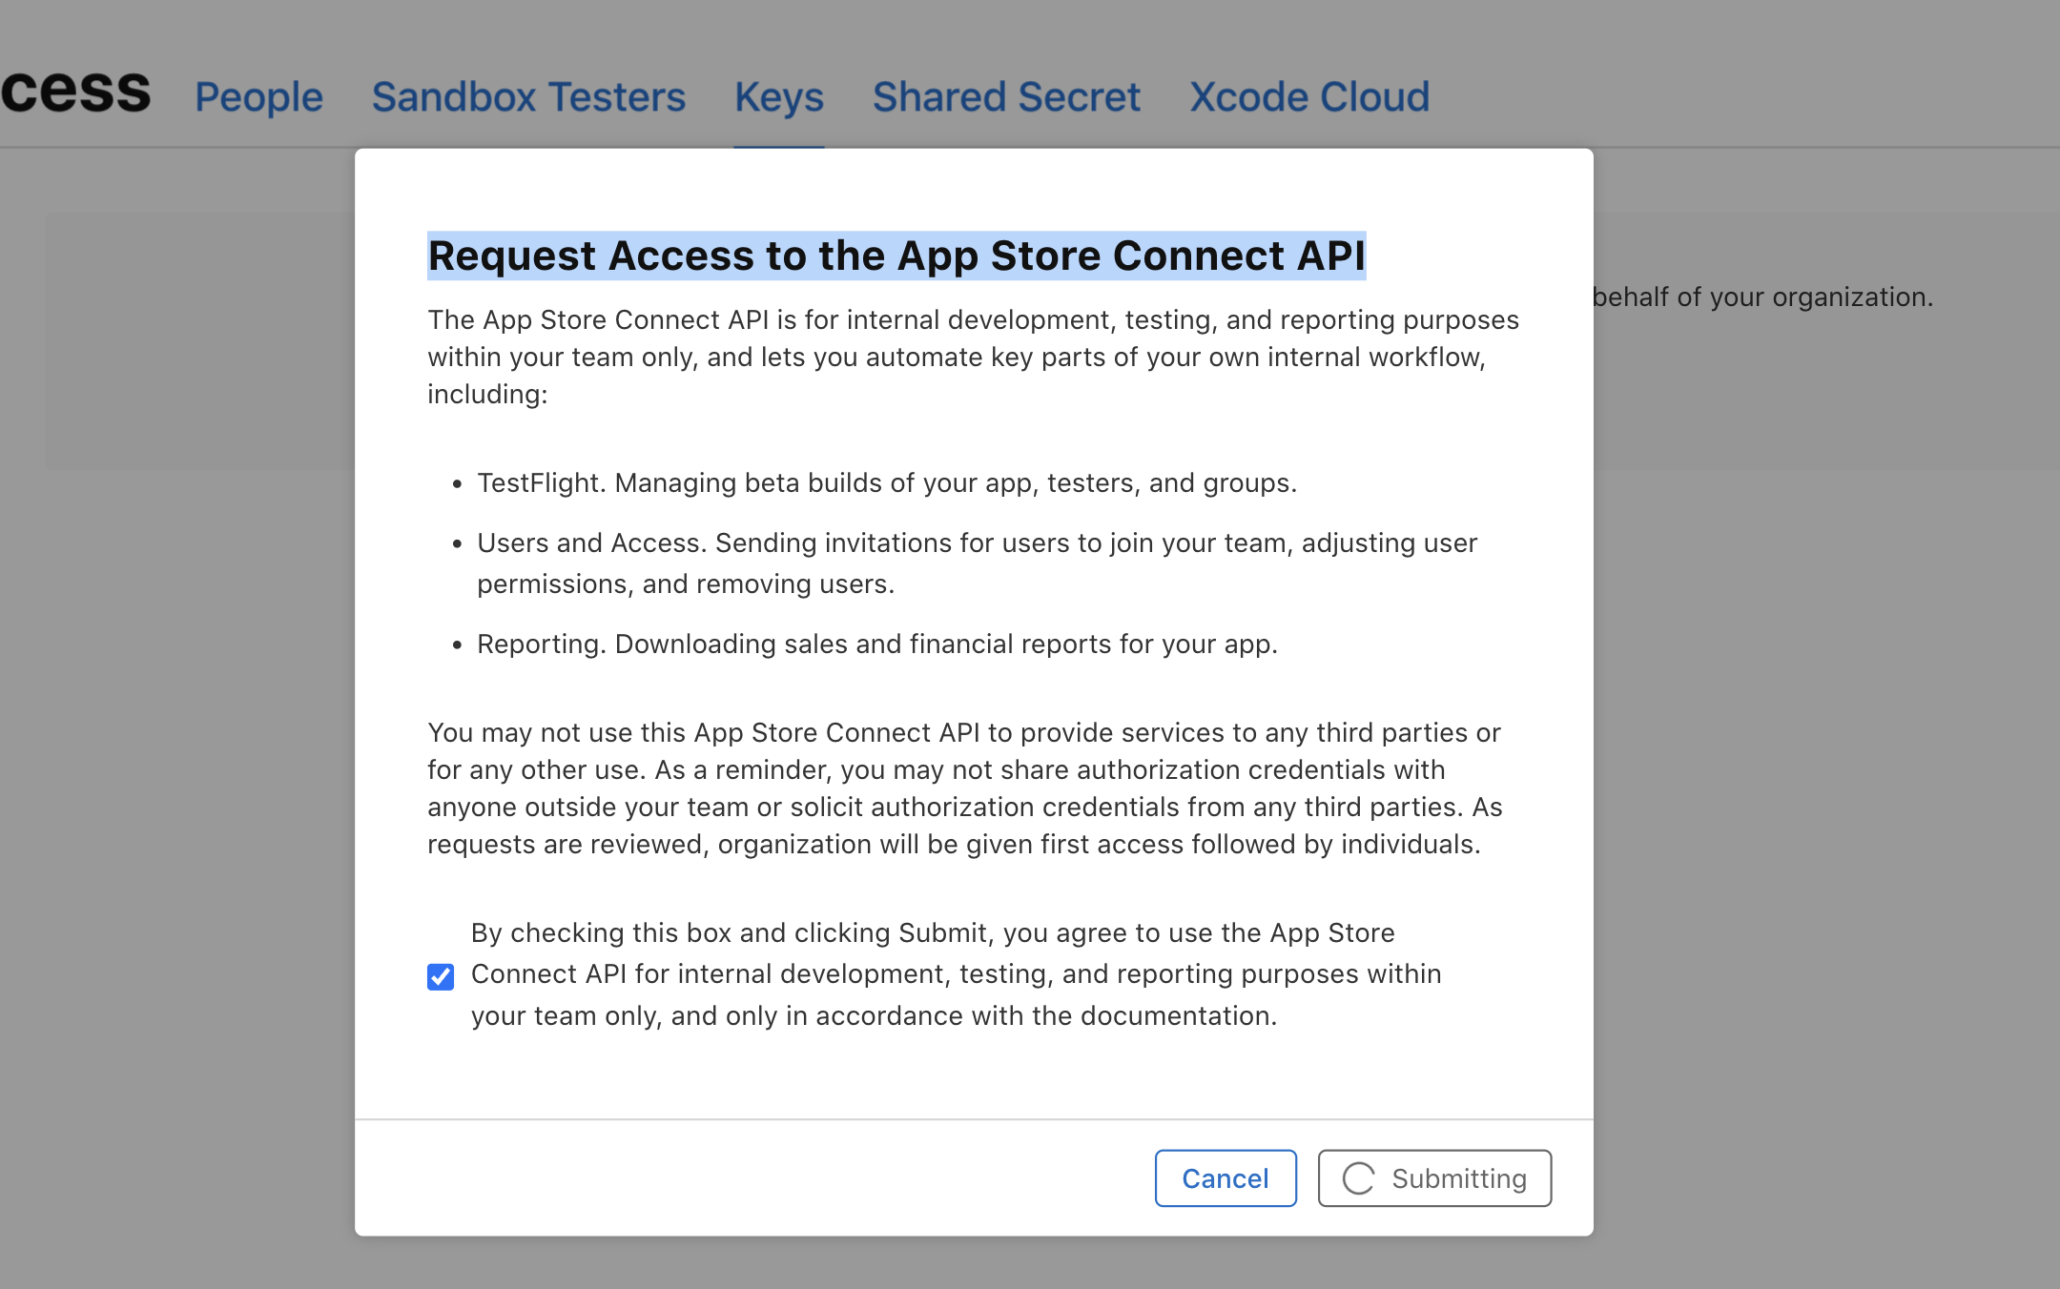Open the People tab
This screenshot has height=1289, width=2060.
coord(258,96)
